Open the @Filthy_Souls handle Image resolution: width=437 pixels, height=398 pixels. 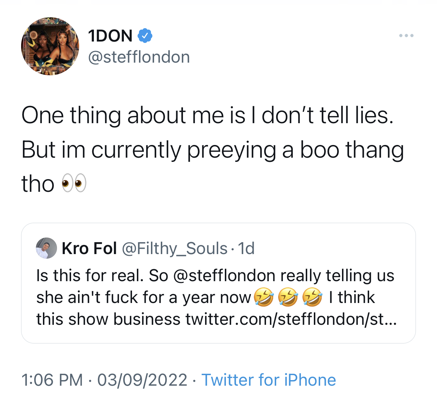pyautogui.click(x=175, y=249)
